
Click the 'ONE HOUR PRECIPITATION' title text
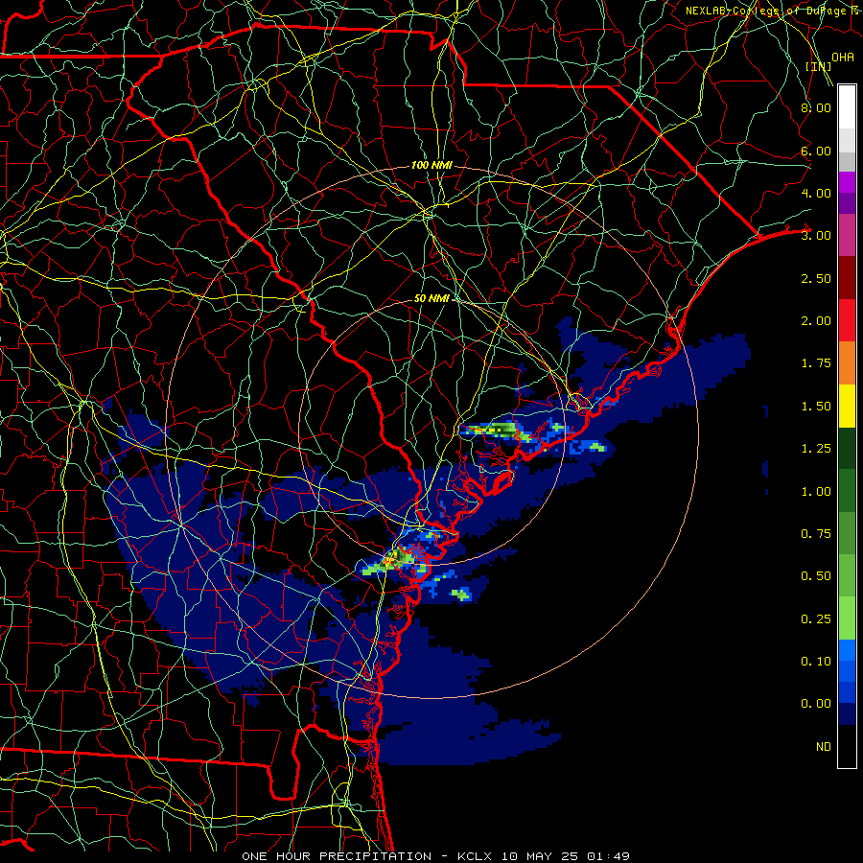click(337, 856)
